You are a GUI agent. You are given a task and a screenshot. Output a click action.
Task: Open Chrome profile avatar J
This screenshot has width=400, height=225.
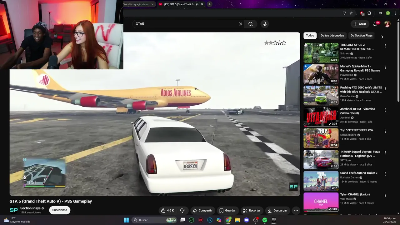(x=388, y=13)
